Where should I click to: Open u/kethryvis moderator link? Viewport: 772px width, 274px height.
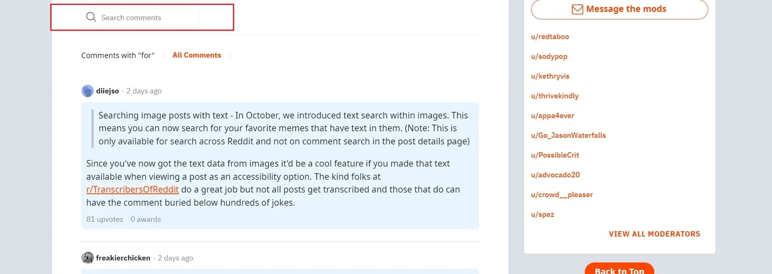point(551,76)
